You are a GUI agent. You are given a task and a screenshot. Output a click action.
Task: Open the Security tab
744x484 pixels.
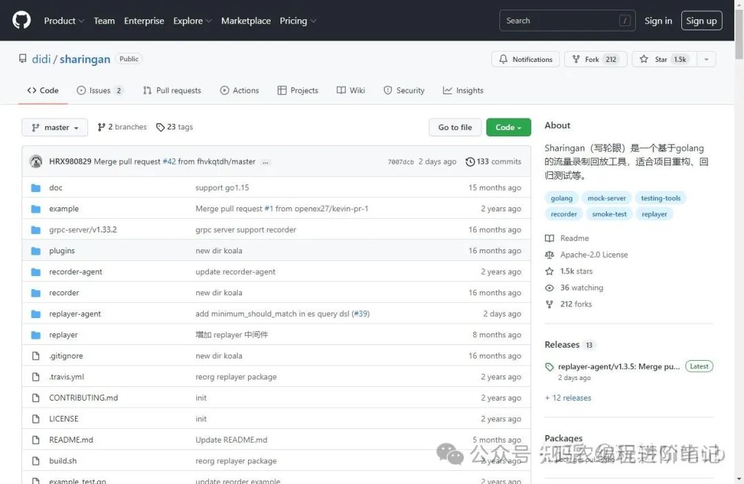(404, 90)
